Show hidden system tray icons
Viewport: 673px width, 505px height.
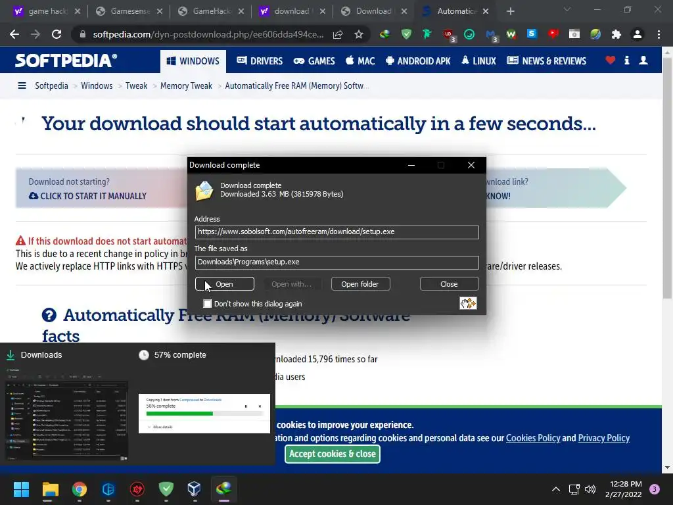pos(556,489)
